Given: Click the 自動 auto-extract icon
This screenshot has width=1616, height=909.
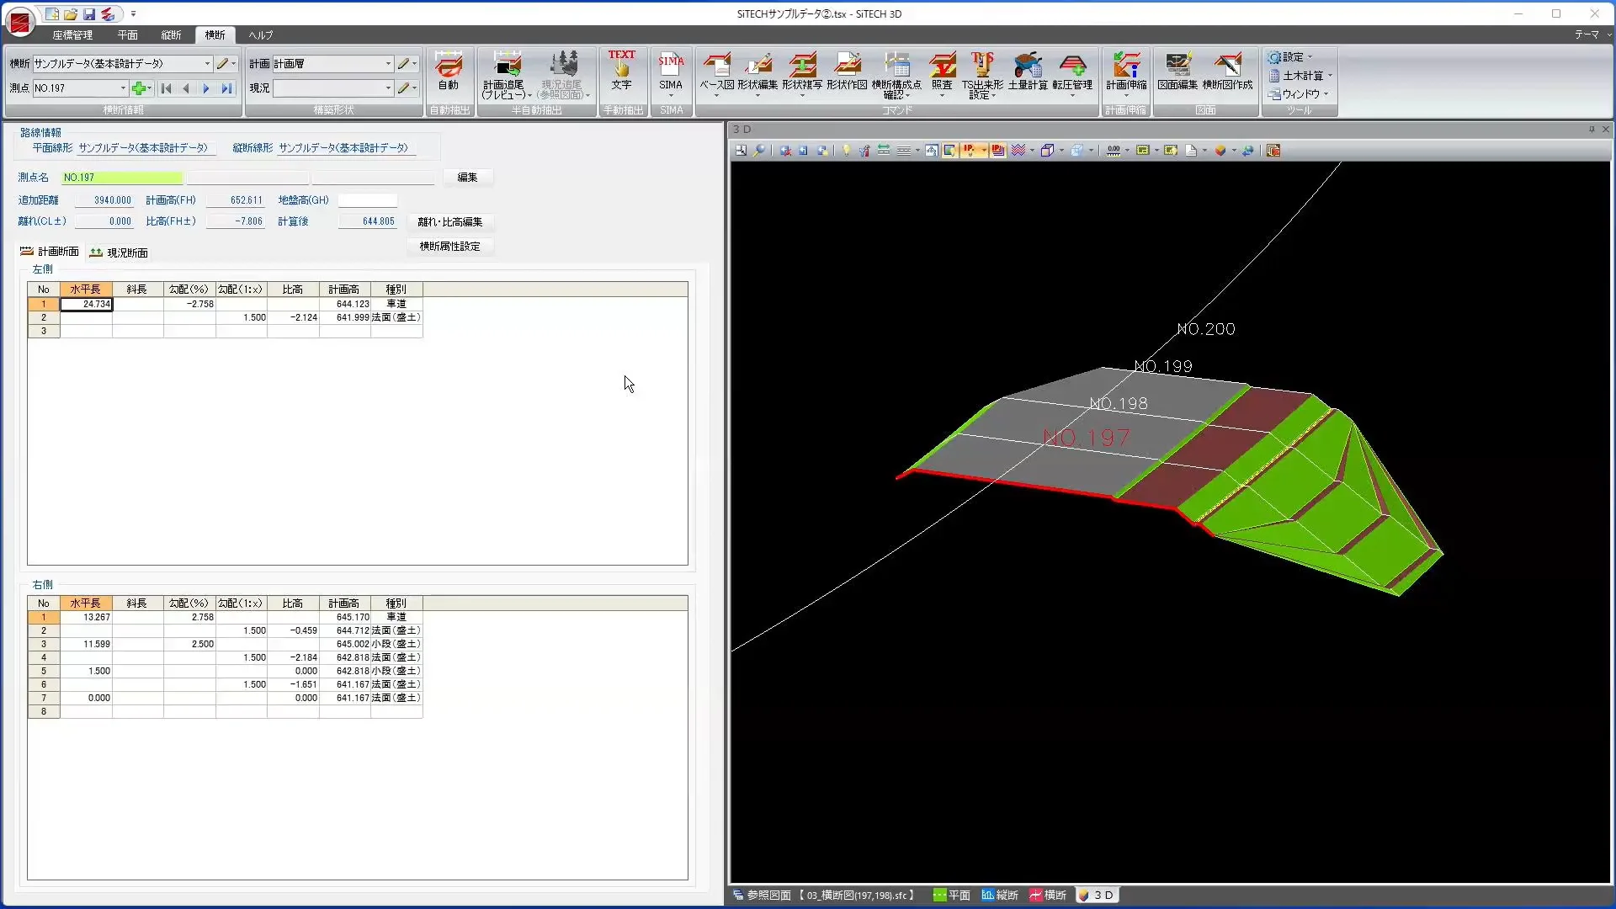Looking at the screenshot, I should (x=449, y=72).
